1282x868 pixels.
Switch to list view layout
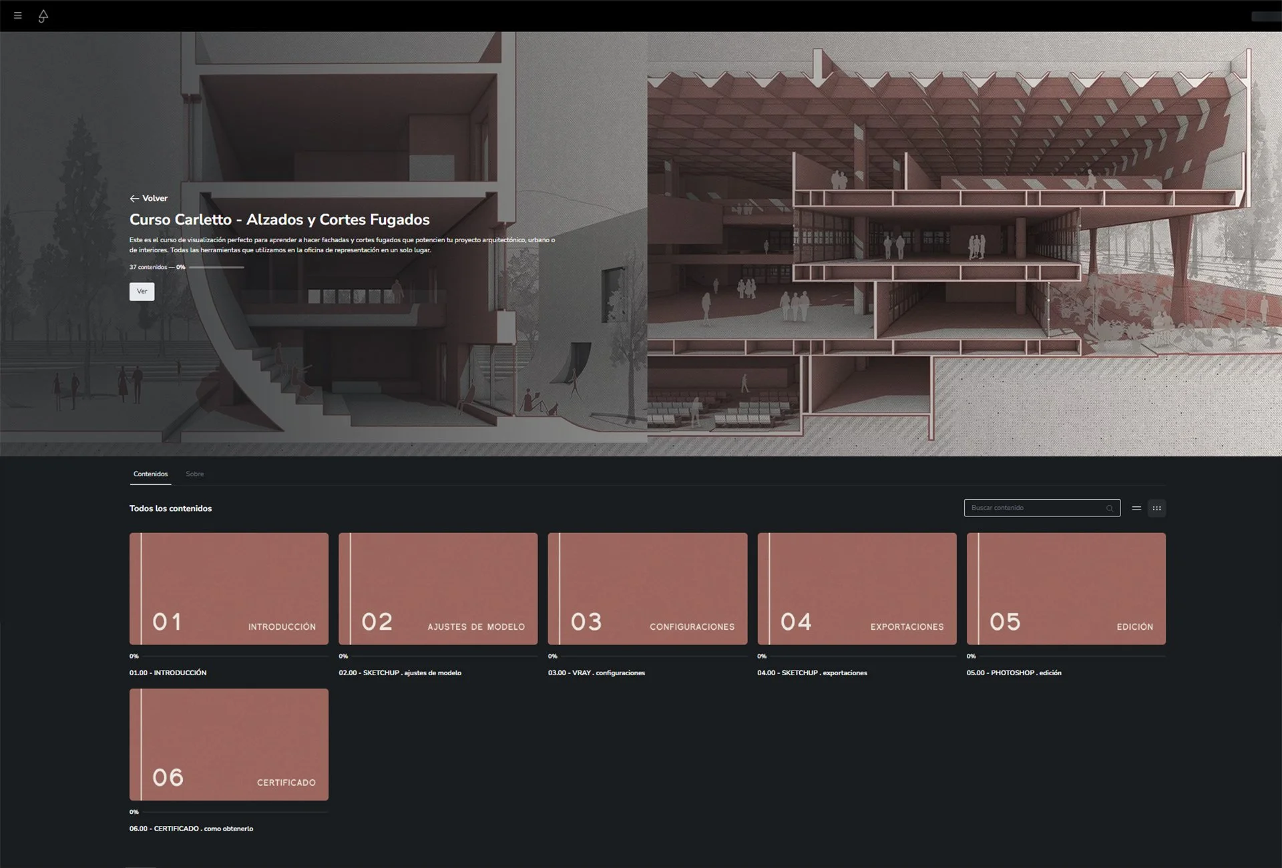point(1136,508)
